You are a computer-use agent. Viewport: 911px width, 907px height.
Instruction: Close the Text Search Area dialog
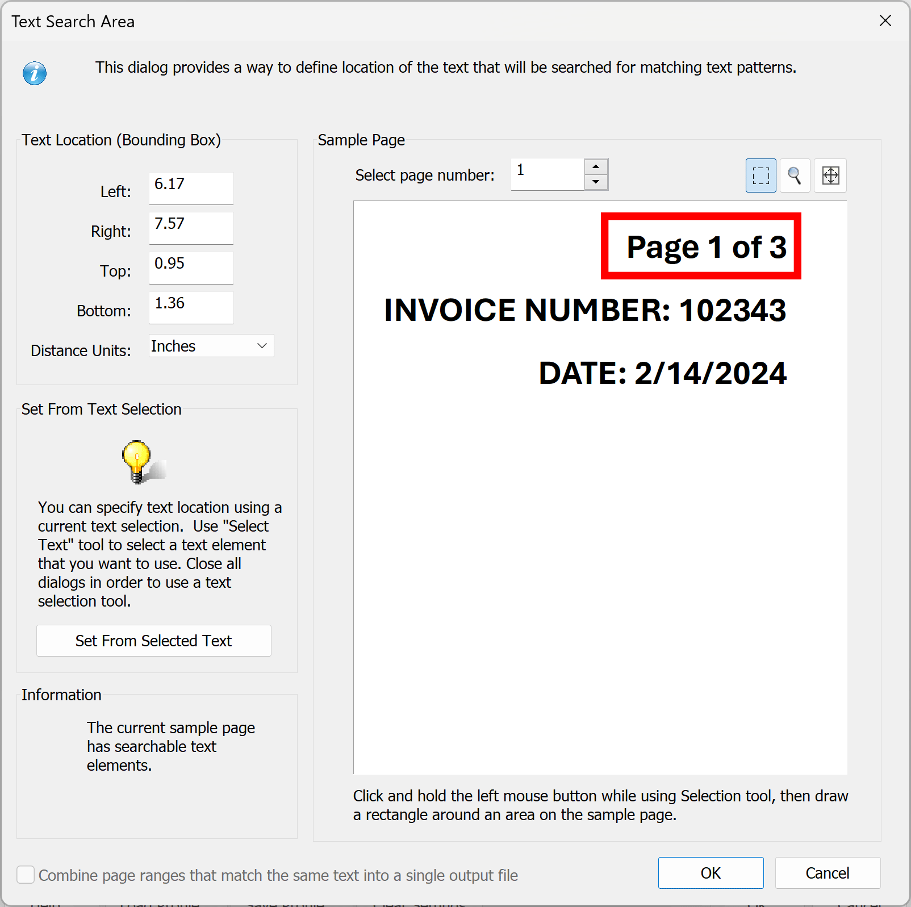pos(885,21)
